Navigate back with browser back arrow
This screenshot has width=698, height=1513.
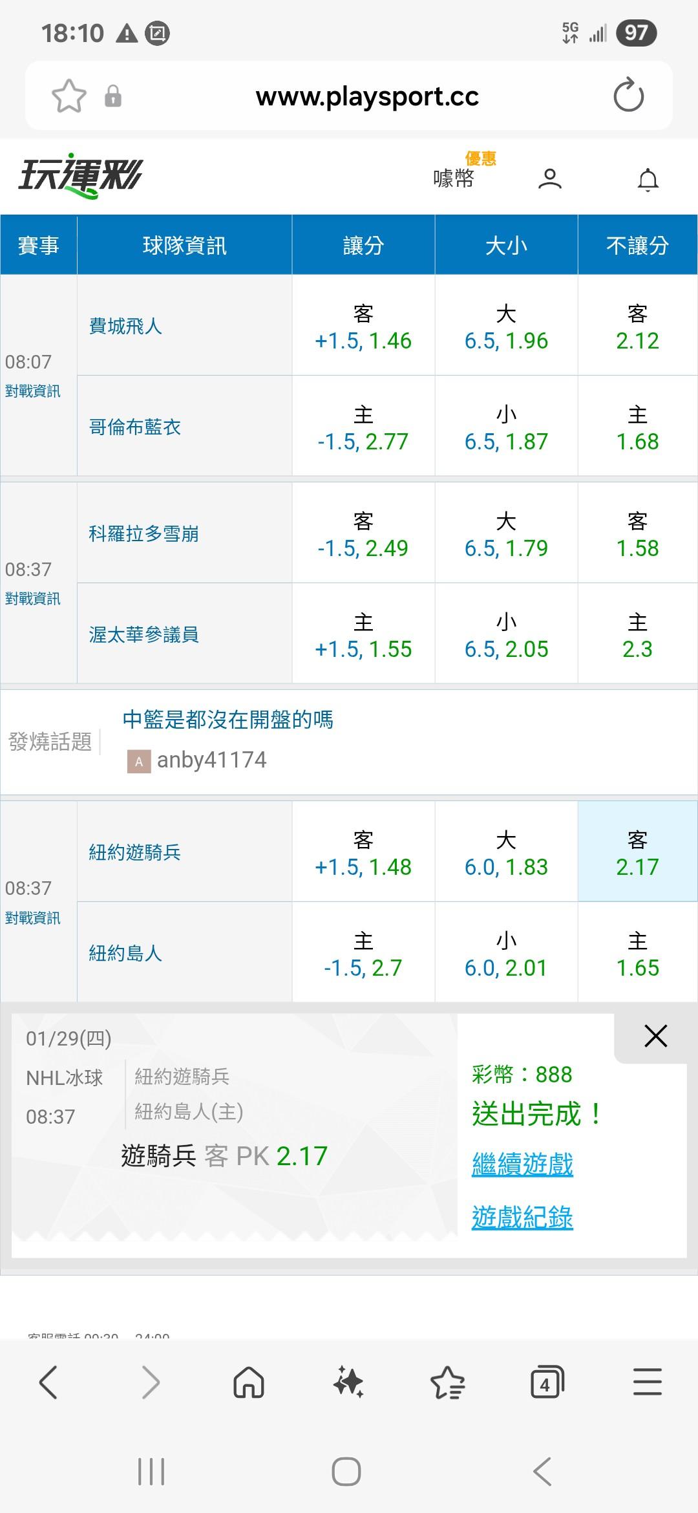49,1383
